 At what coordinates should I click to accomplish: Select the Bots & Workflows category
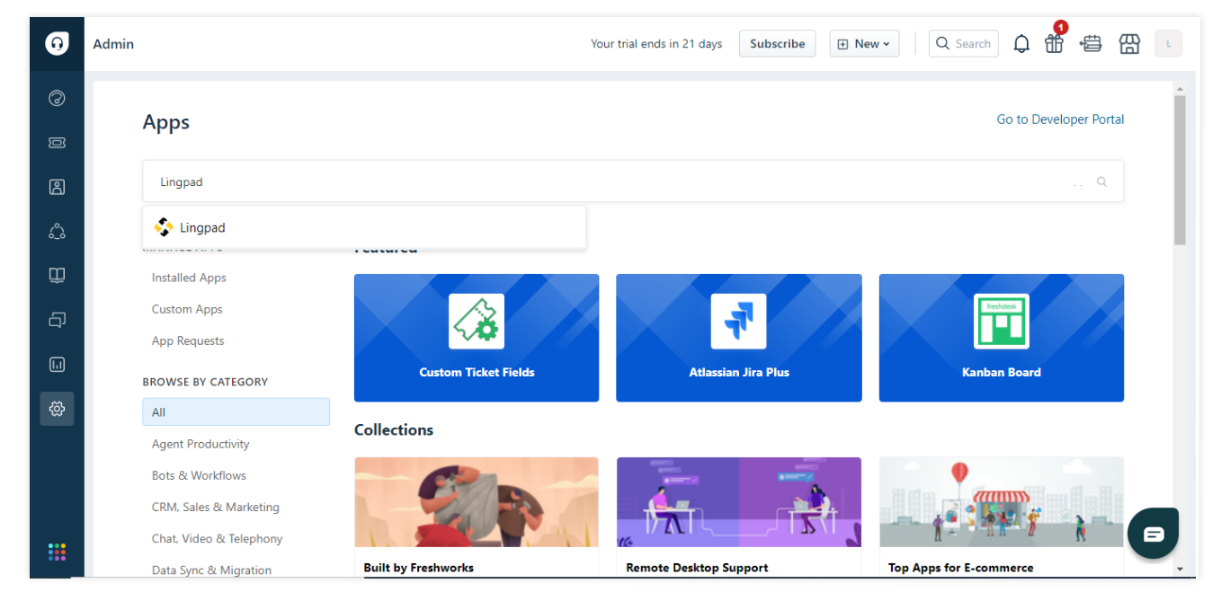click(x=199, y=475)
